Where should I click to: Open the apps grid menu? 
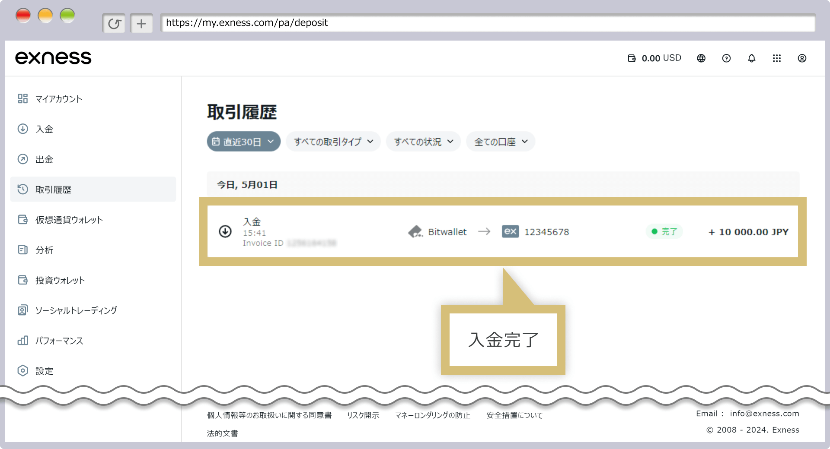[777, 58]
